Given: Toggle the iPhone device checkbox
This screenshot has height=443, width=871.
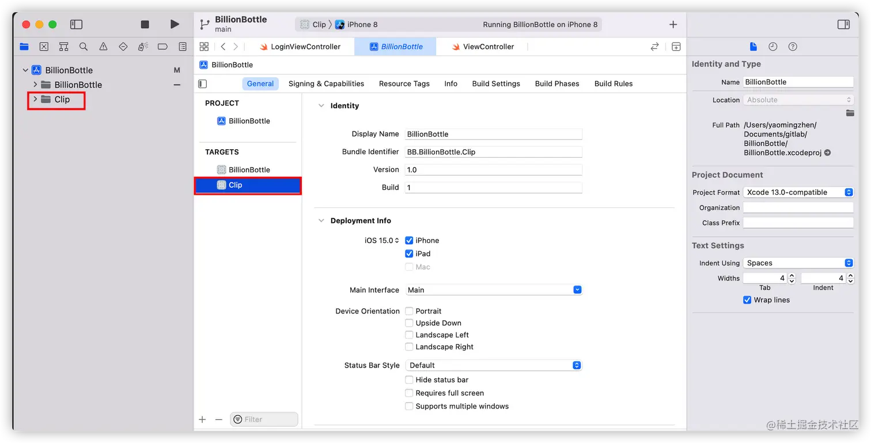Looking at the screenshot, I should pos(409,240).
